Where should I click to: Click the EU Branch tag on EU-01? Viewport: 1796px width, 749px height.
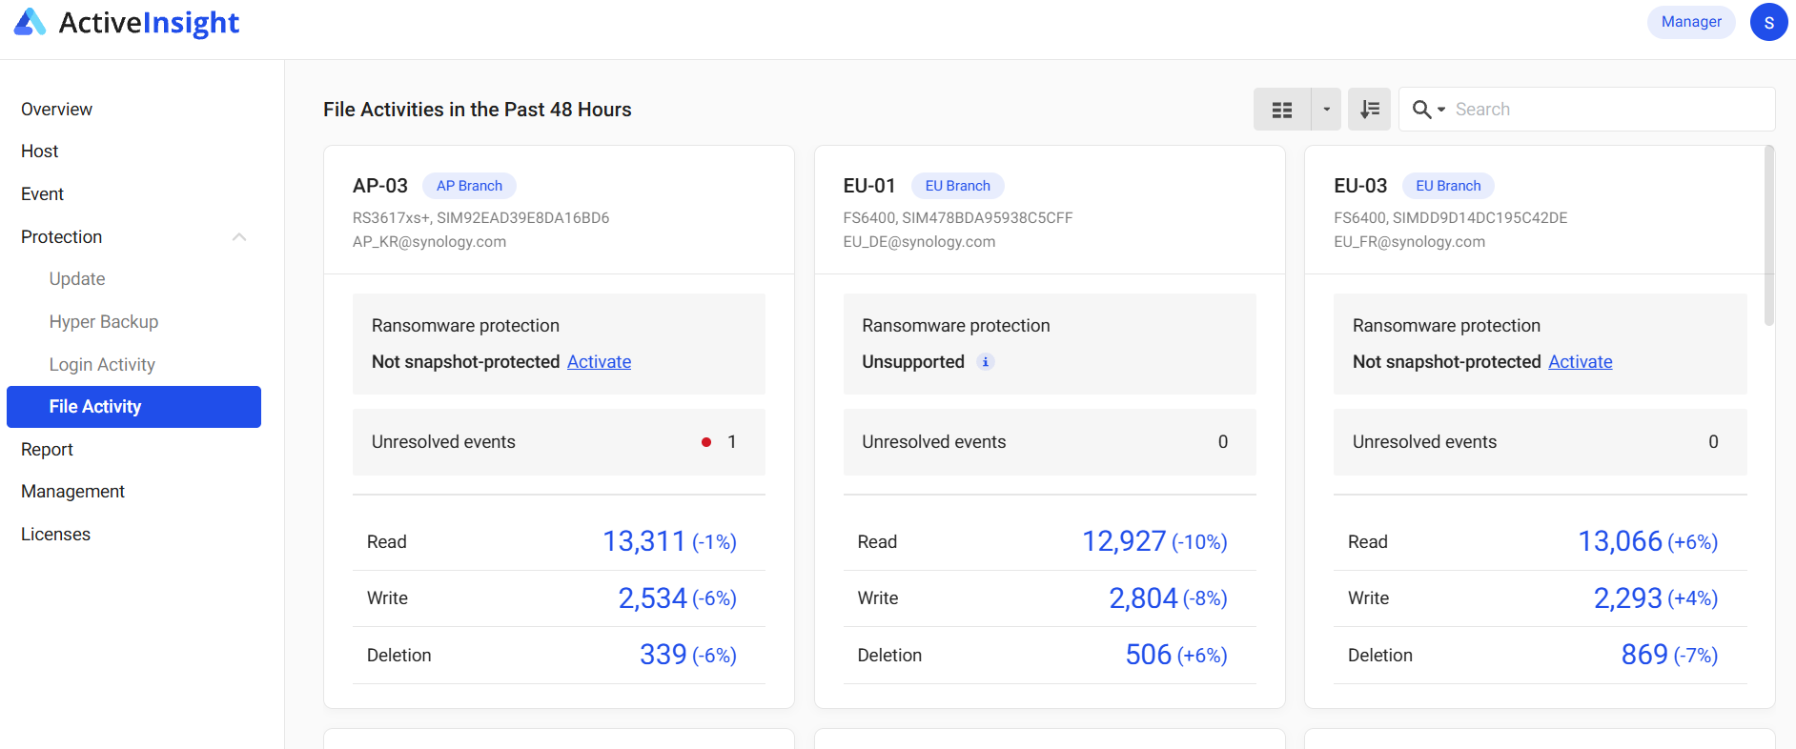click(x=957, y=186)
